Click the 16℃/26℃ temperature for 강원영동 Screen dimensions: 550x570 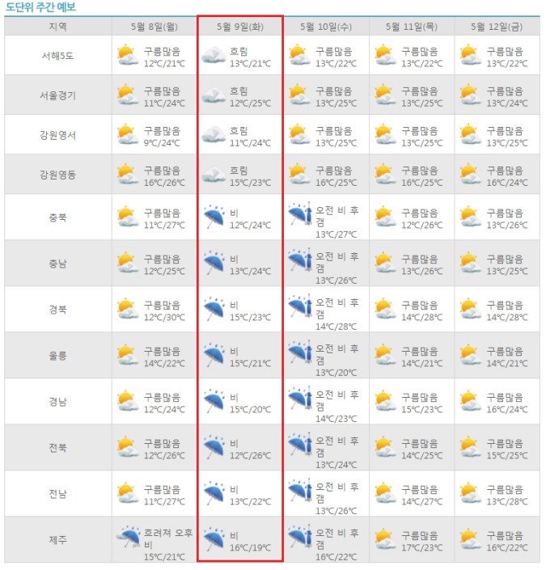pos(164,183)
